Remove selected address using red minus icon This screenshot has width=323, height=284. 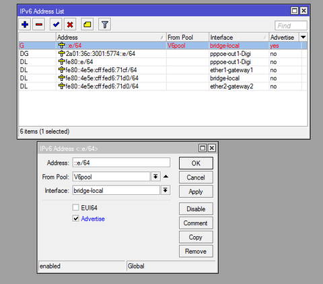pos(39,24)
